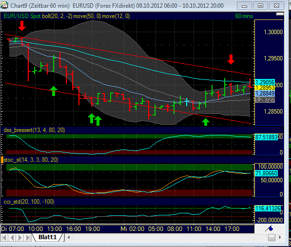The height and width of the screenshot is (247, 291).
Task: Click the 19:00 time axis label
Action: [93, 228]
